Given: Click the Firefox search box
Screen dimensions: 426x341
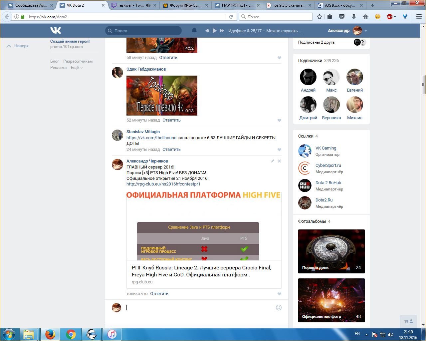Looking at the screenshot, I should (x=276, y=17).
